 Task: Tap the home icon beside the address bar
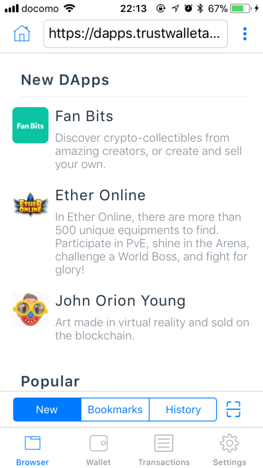point(22,34)
